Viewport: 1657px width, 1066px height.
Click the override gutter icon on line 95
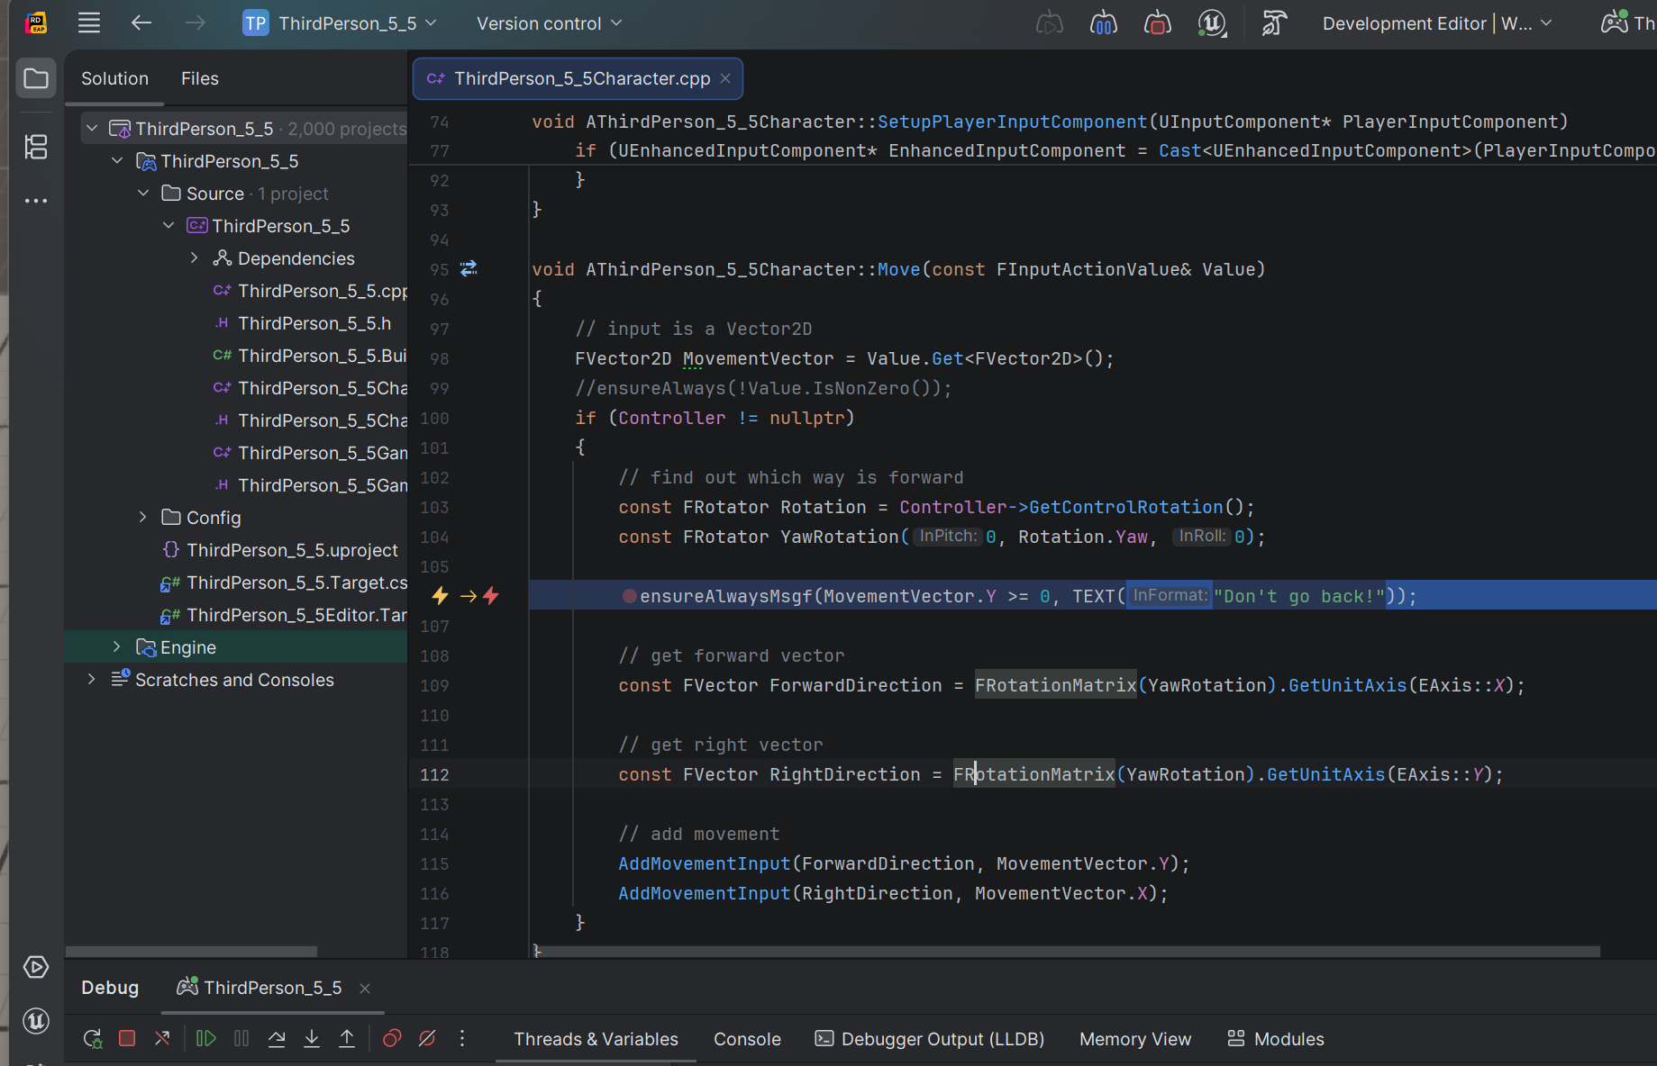[x=469, y=268]
